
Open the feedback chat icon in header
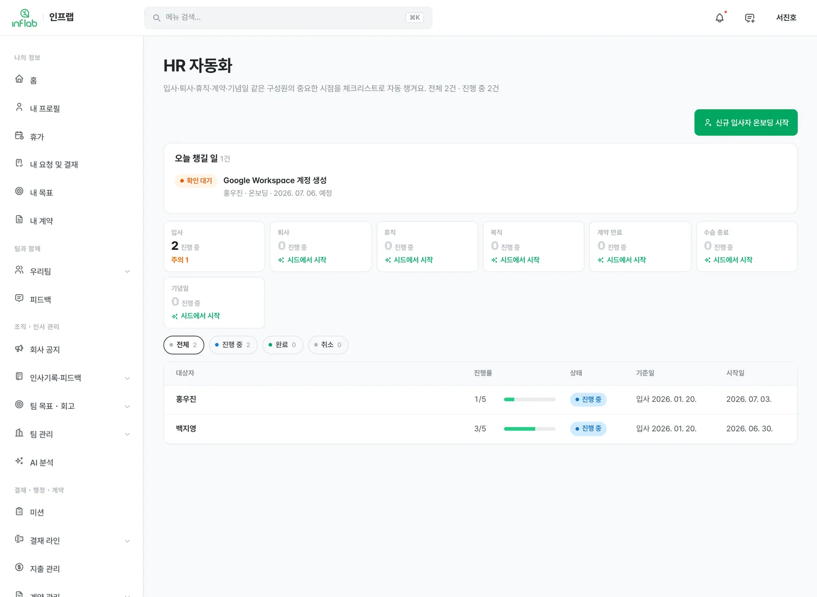[x=750, y=18]
